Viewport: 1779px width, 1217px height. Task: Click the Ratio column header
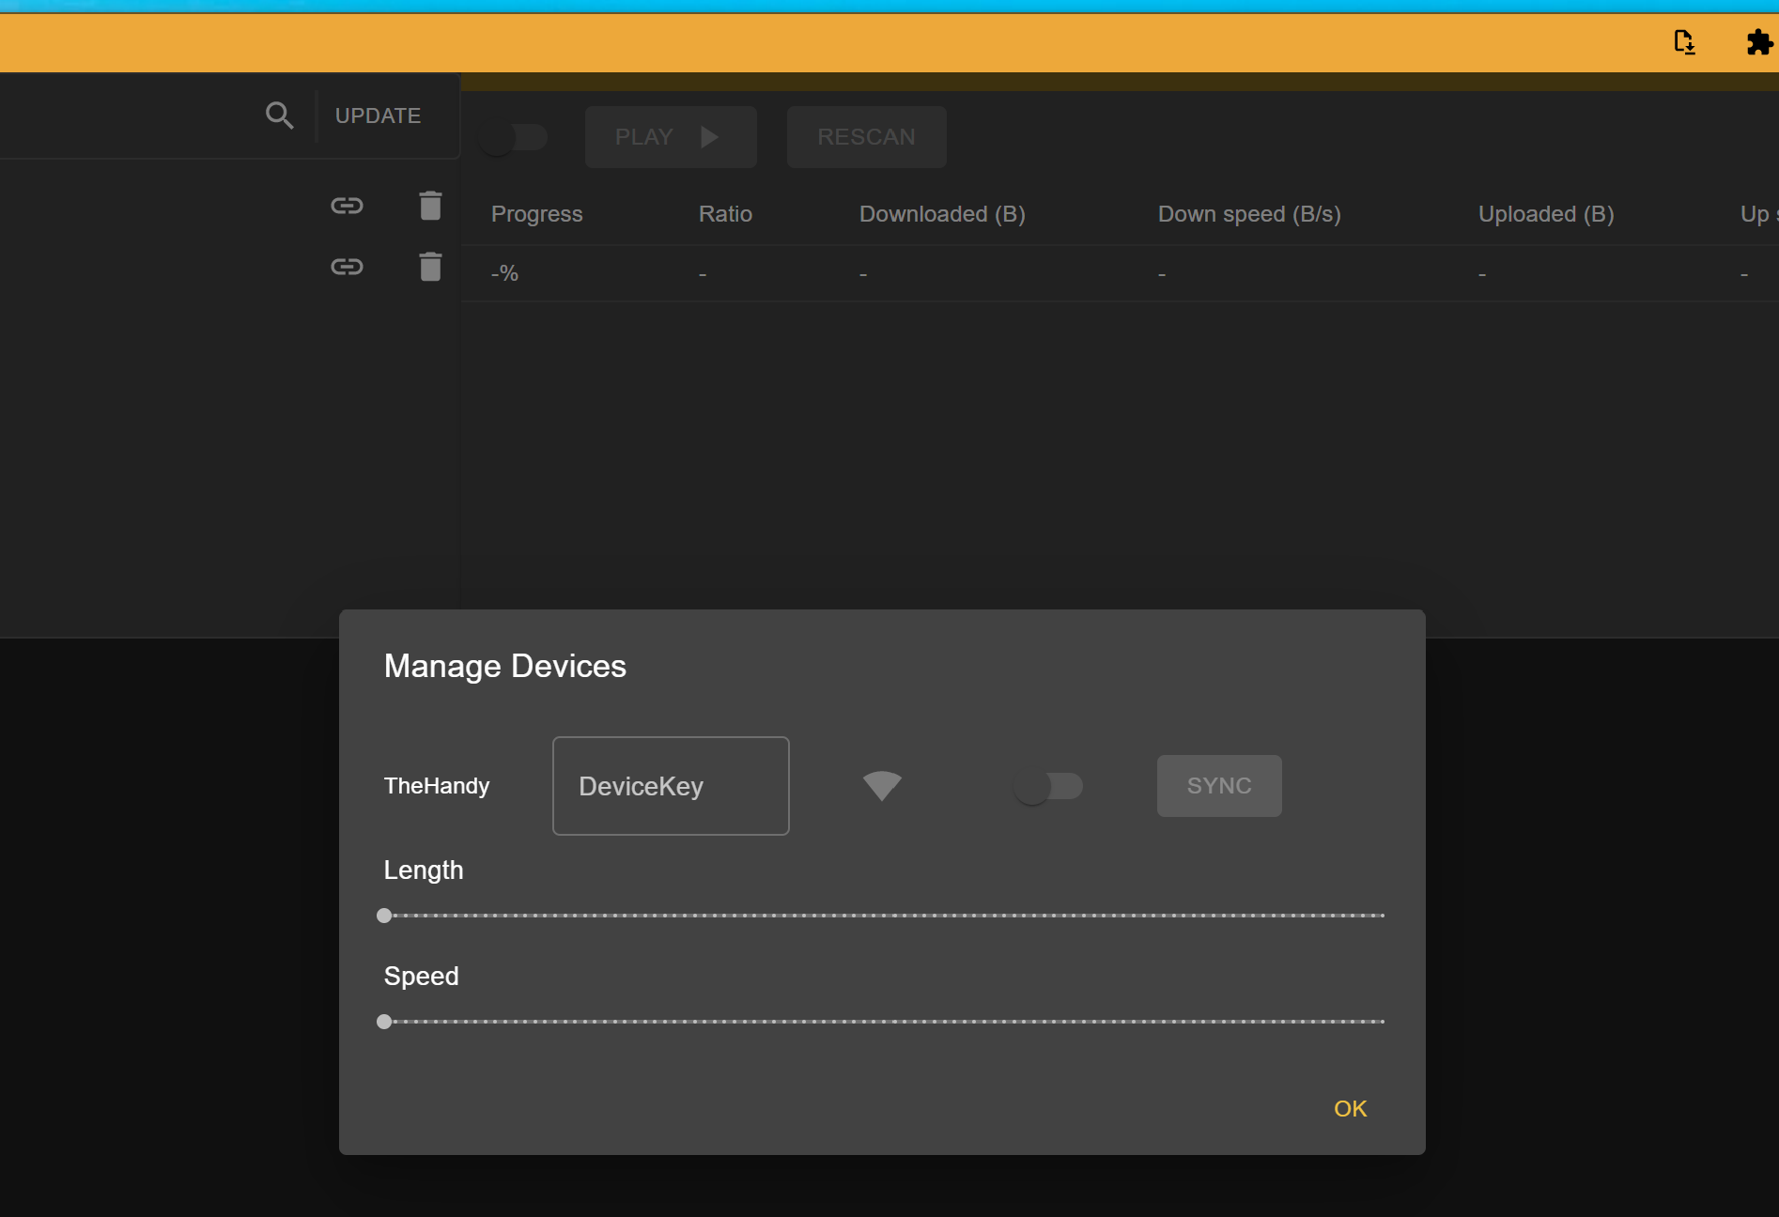(725, 214)
